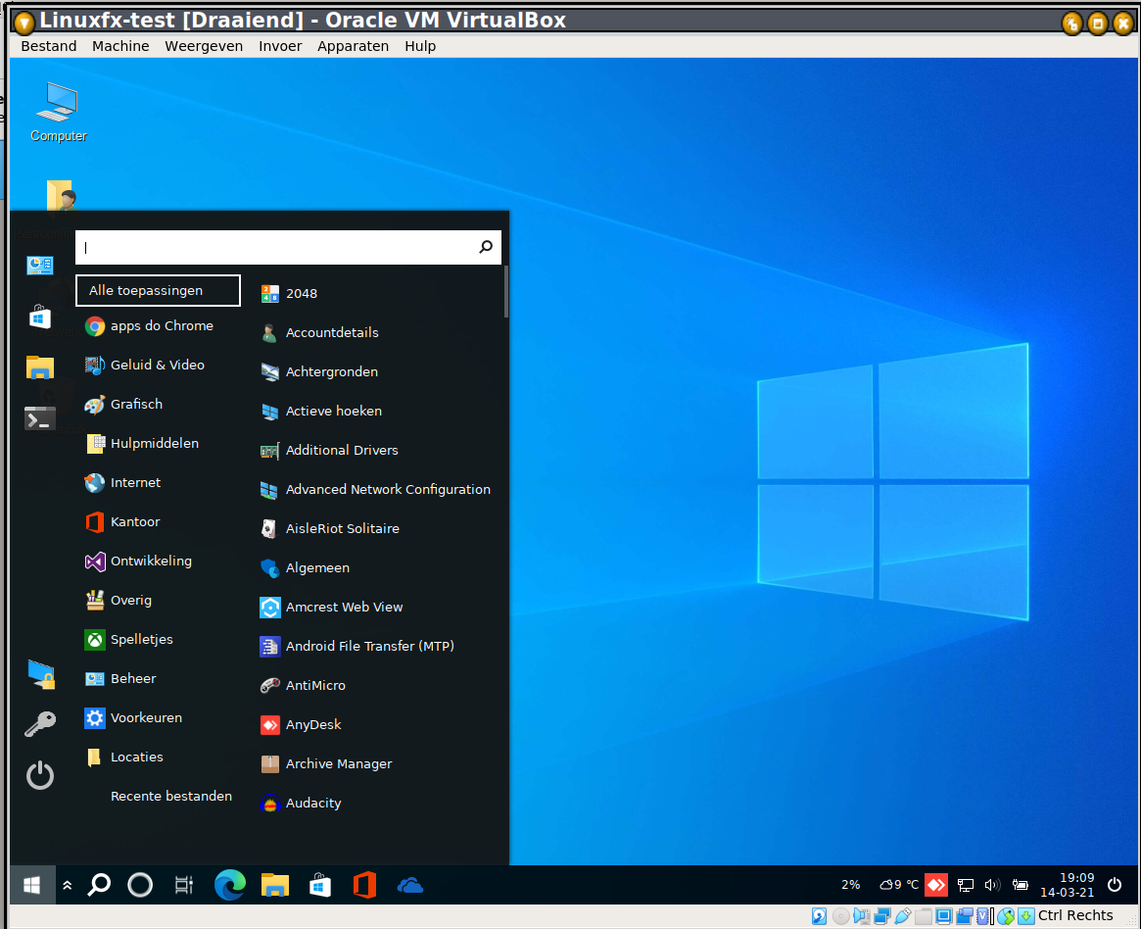The width and height of the screenshot is (1141, 929).
Task: Click the power button in system tray
Action: [x=1115, y=885]
